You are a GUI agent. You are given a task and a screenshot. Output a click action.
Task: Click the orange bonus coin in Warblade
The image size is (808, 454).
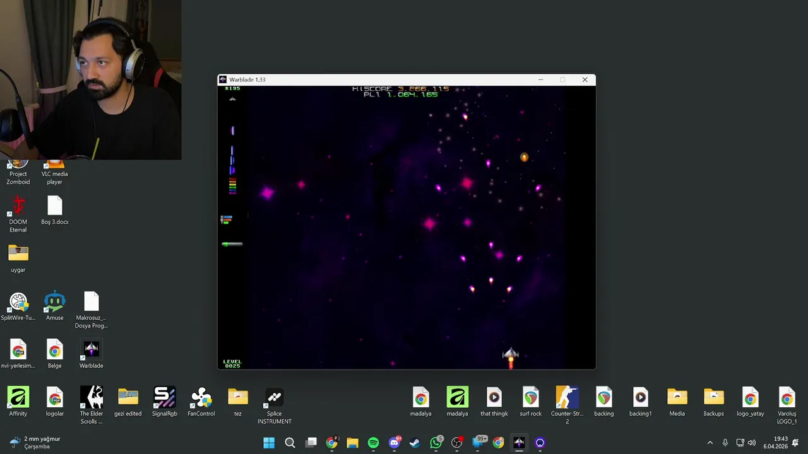pyautogui.click(x=524, y=157)
